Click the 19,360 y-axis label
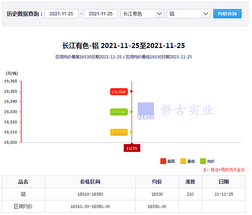 (x=11, y=81)
